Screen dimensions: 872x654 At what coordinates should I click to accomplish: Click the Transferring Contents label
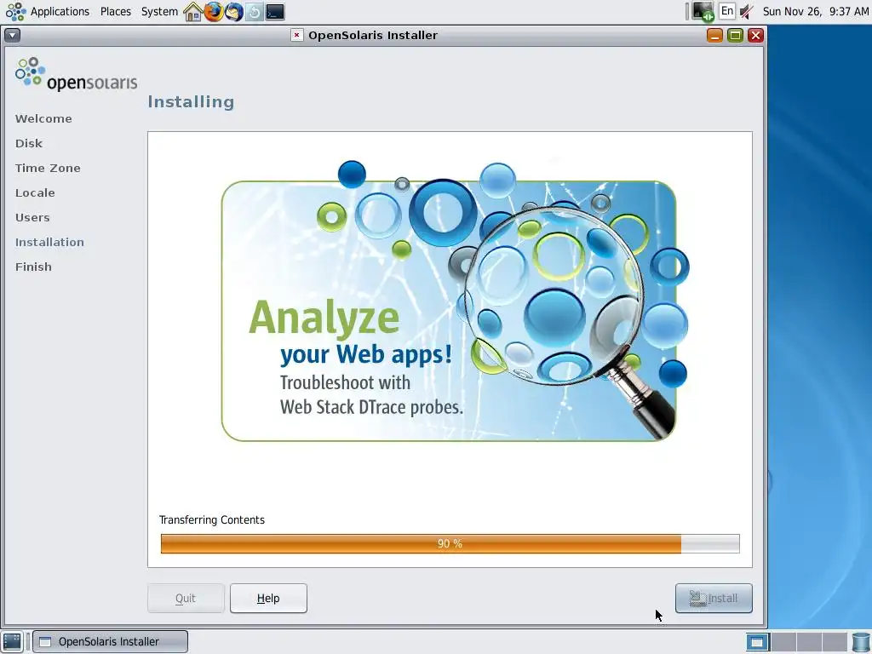coord(212,520)
